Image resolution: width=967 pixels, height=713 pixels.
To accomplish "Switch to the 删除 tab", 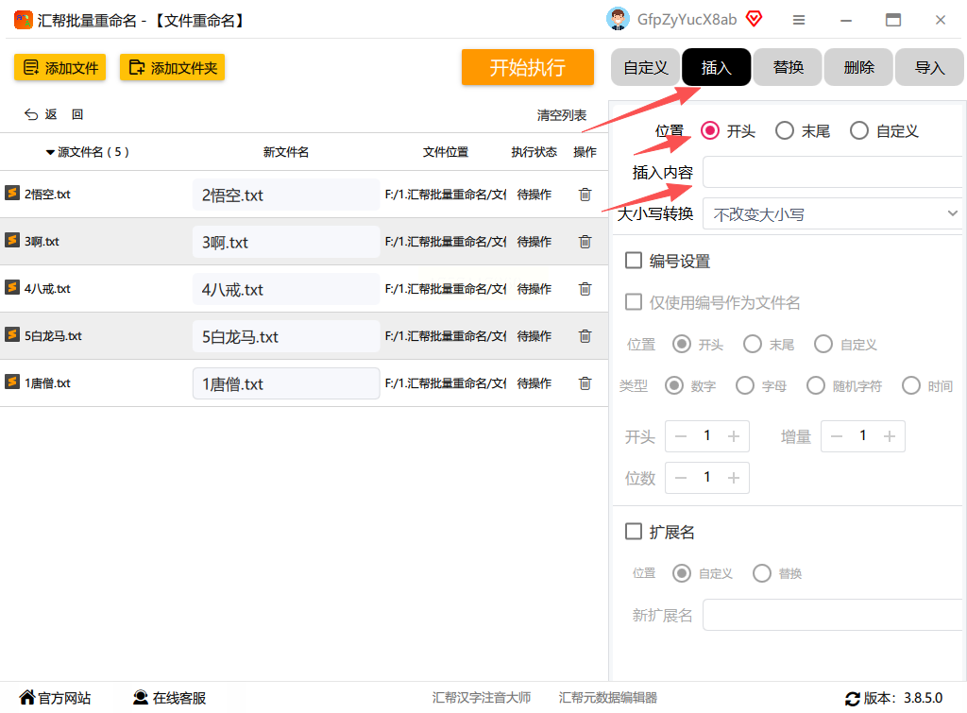I will (858, 67).
